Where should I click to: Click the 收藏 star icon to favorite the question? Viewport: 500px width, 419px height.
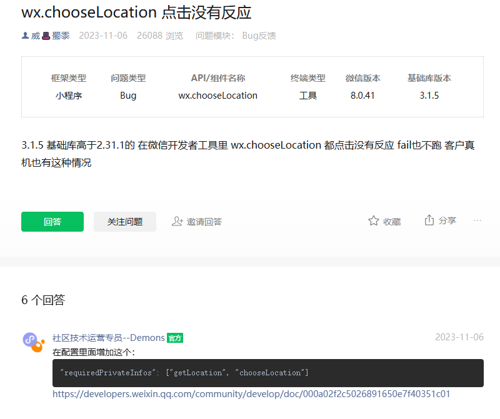click(x=372, y=220)
